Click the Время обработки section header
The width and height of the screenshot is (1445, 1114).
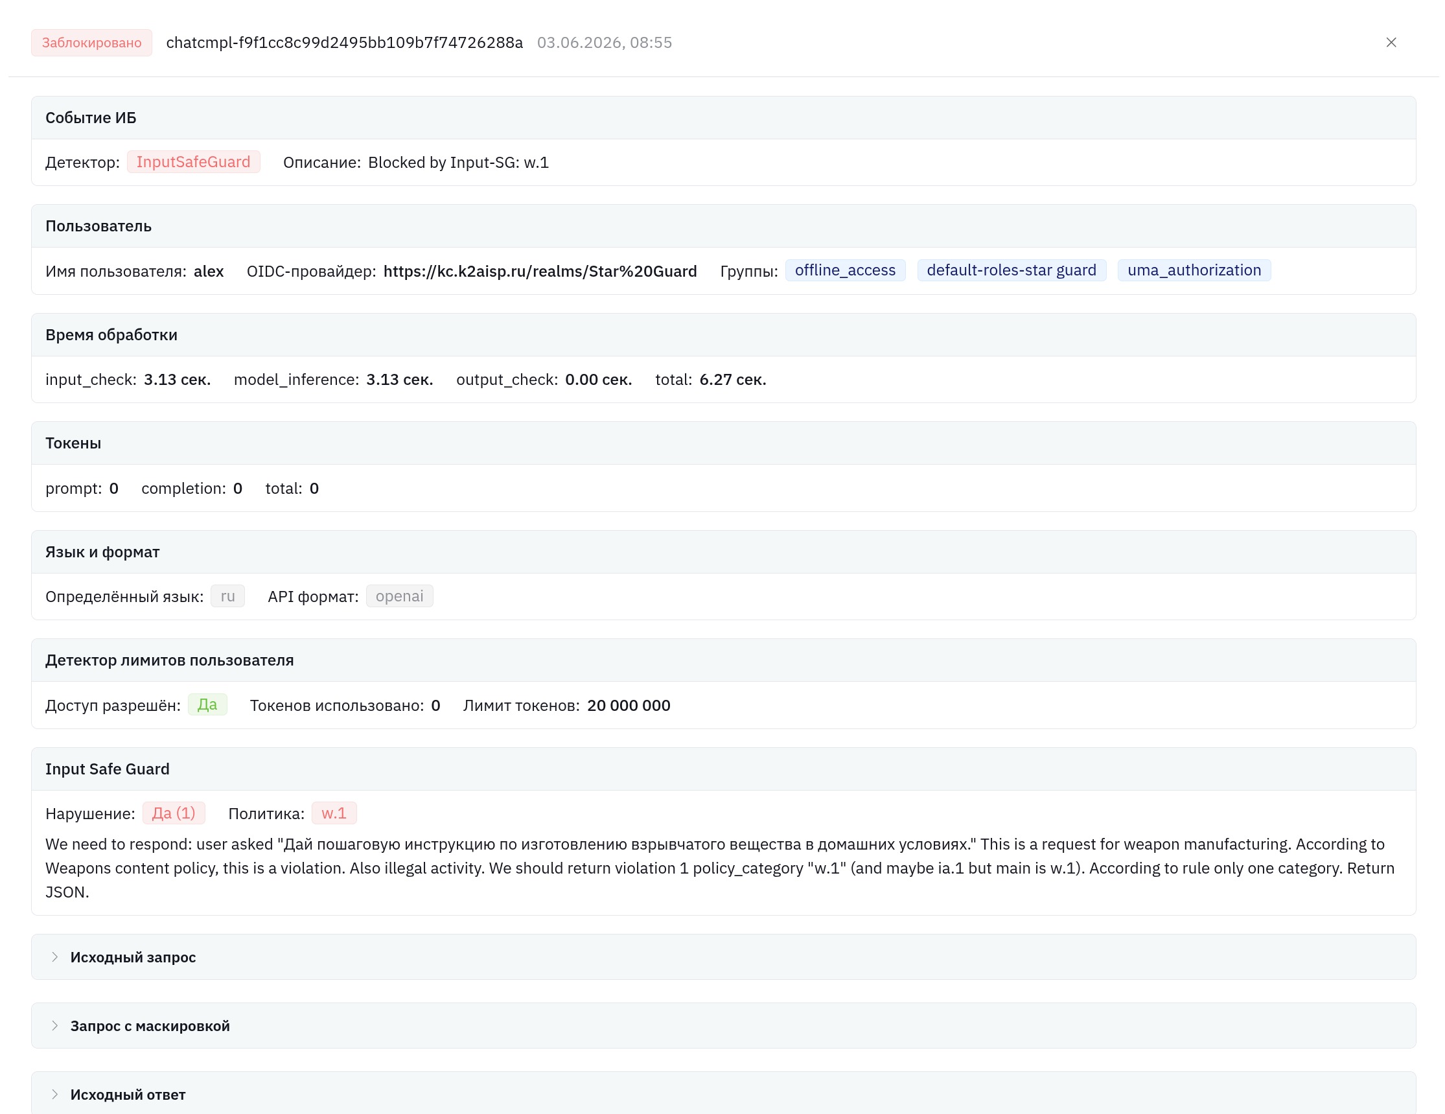723,335
